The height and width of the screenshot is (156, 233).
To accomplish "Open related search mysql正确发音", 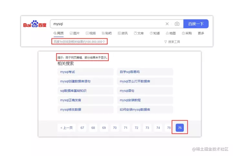I will point(85,100).
